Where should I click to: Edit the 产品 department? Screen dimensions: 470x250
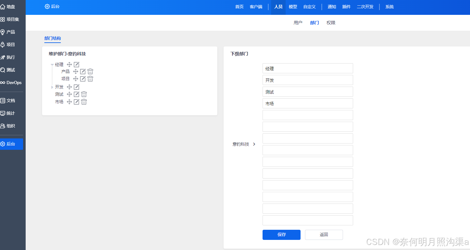point(83,71)
